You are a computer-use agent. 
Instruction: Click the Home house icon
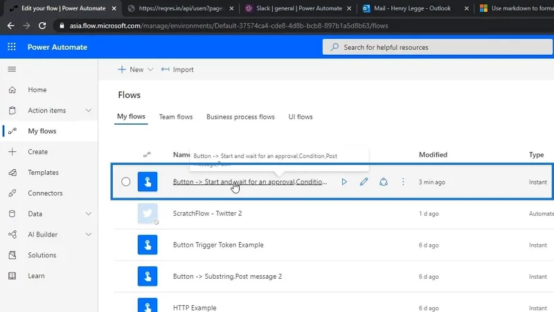12,90
